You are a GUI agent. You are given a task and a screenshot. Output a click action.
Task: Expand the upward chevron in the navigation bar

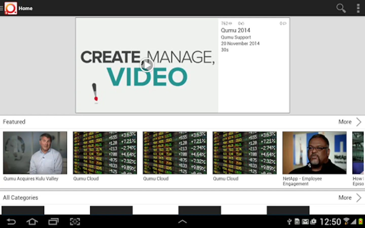point(182,222)
